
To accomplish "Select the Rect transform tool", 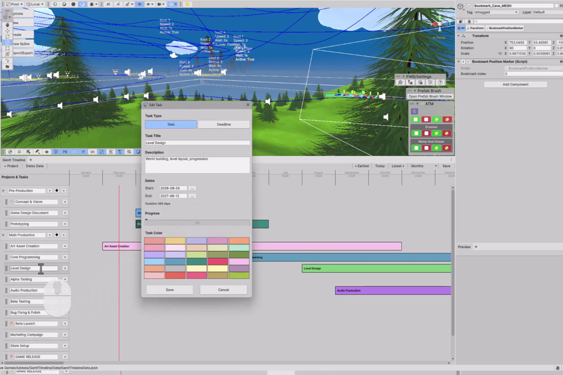I will 7,48.
